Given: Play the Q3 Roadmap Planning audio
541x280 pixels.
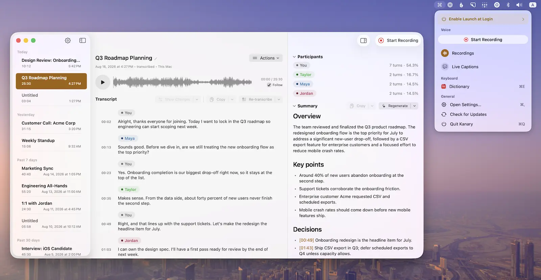Looking at the screenshot, I should click(103, 82).
